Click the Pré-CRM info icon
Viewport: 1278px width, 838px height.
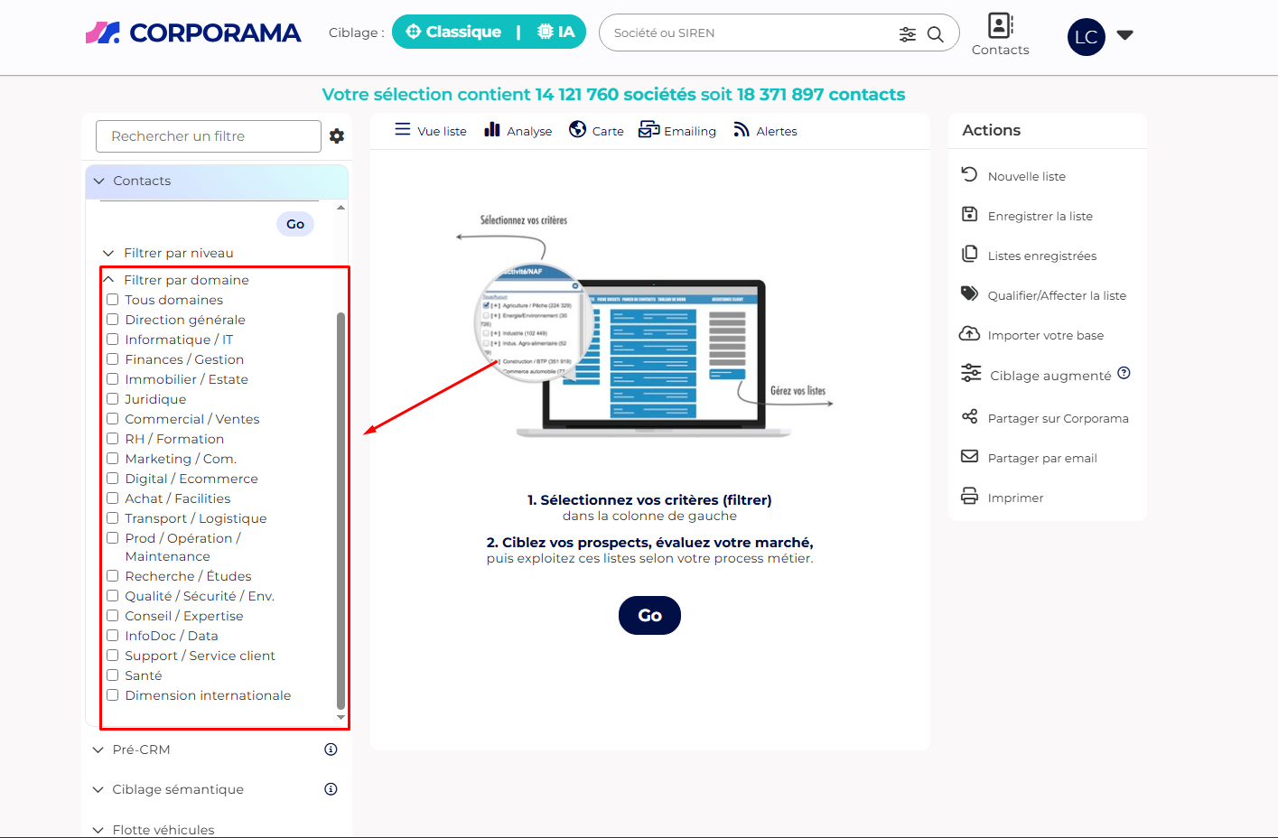331,750
